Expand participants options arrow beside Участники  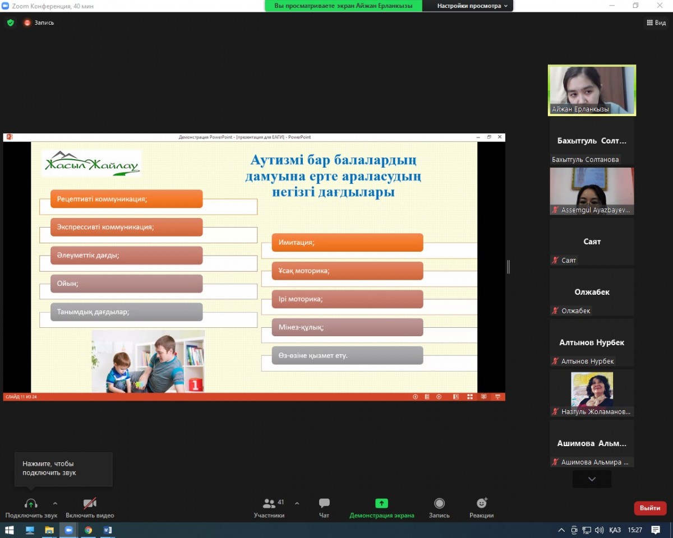(297, 503)
